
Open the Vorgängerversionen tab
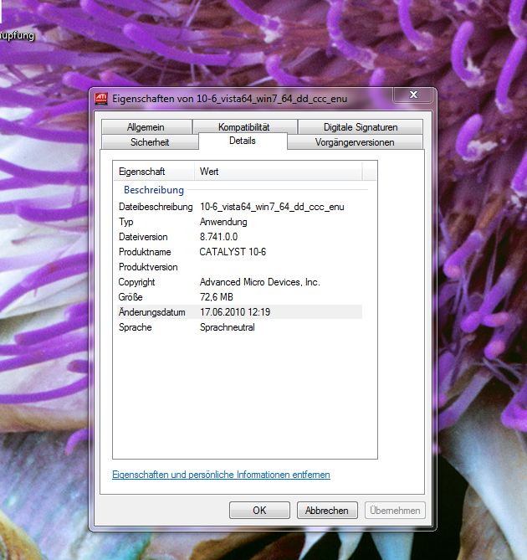(x=355, y=142)
